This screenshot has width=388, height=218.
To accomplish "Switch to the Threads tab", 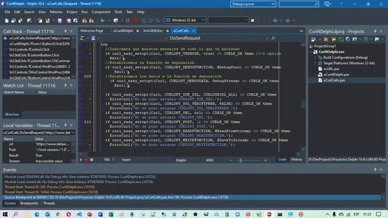I will pyautogui.click(x=48, y=203).
